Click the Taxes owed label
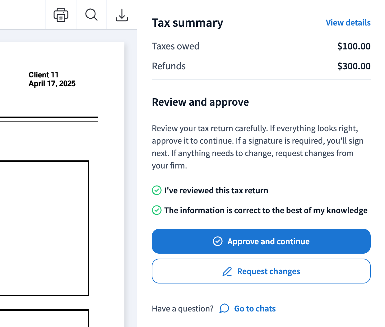 pos(176,46)
